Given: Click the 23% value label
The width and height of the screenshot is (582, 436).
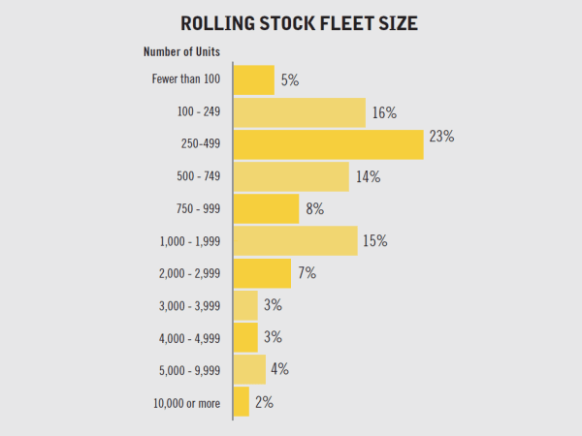Looking at the screenshot, I should 441,137.
